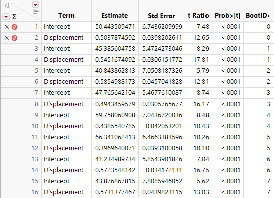Click estimate value 50.443509471

[x=115, y=27]
